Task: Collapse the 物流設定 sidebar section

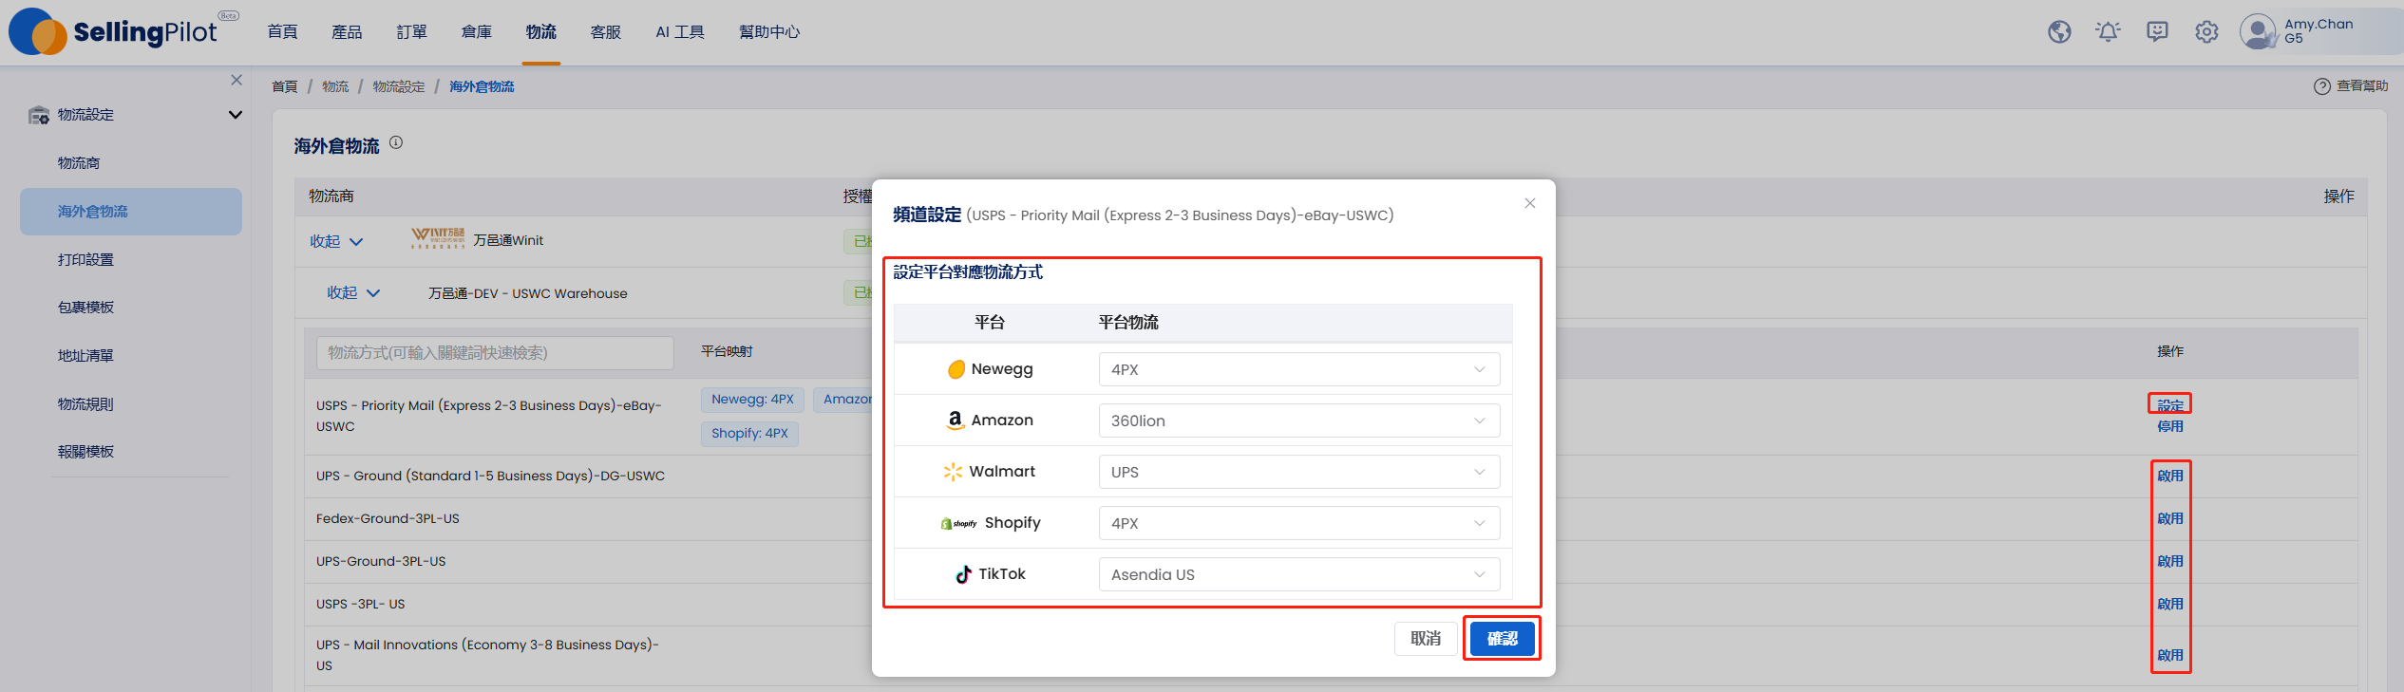Action: point(235,115)
